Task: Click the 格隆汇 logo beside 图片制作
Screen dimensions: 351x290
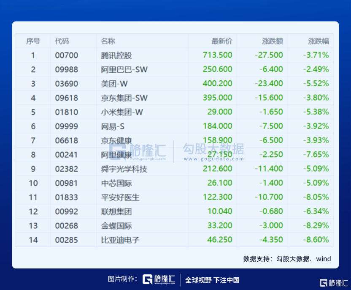Action: (x=159, y=279)
